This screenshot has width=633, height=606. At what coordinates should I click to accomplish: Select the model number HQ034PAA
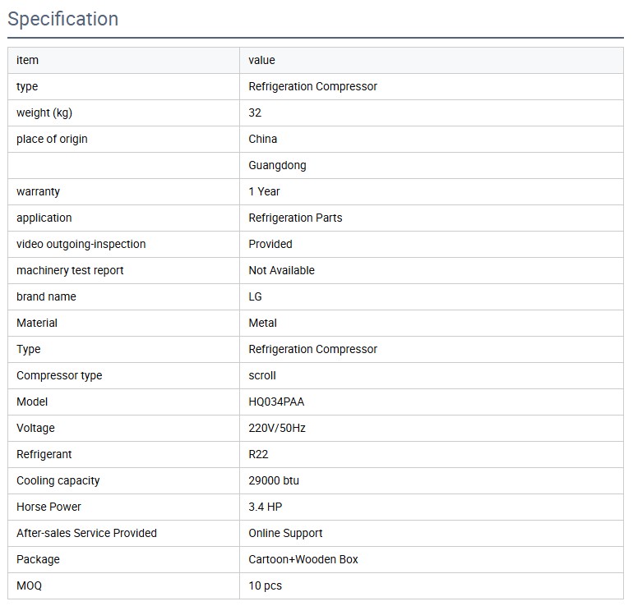pyautogui.click(x=276, y=402)
